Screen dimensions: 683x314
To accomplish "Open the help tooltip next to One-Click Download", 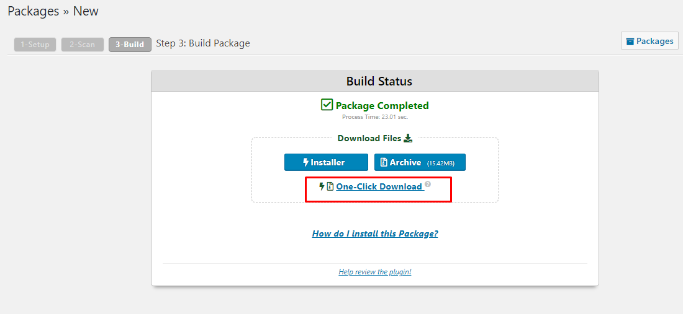I will coord(428,184).
